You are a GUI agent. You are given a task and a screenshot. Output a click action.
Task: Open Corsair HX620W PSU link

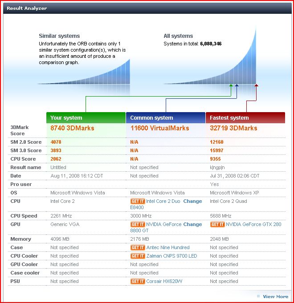(x=164, y=281)
